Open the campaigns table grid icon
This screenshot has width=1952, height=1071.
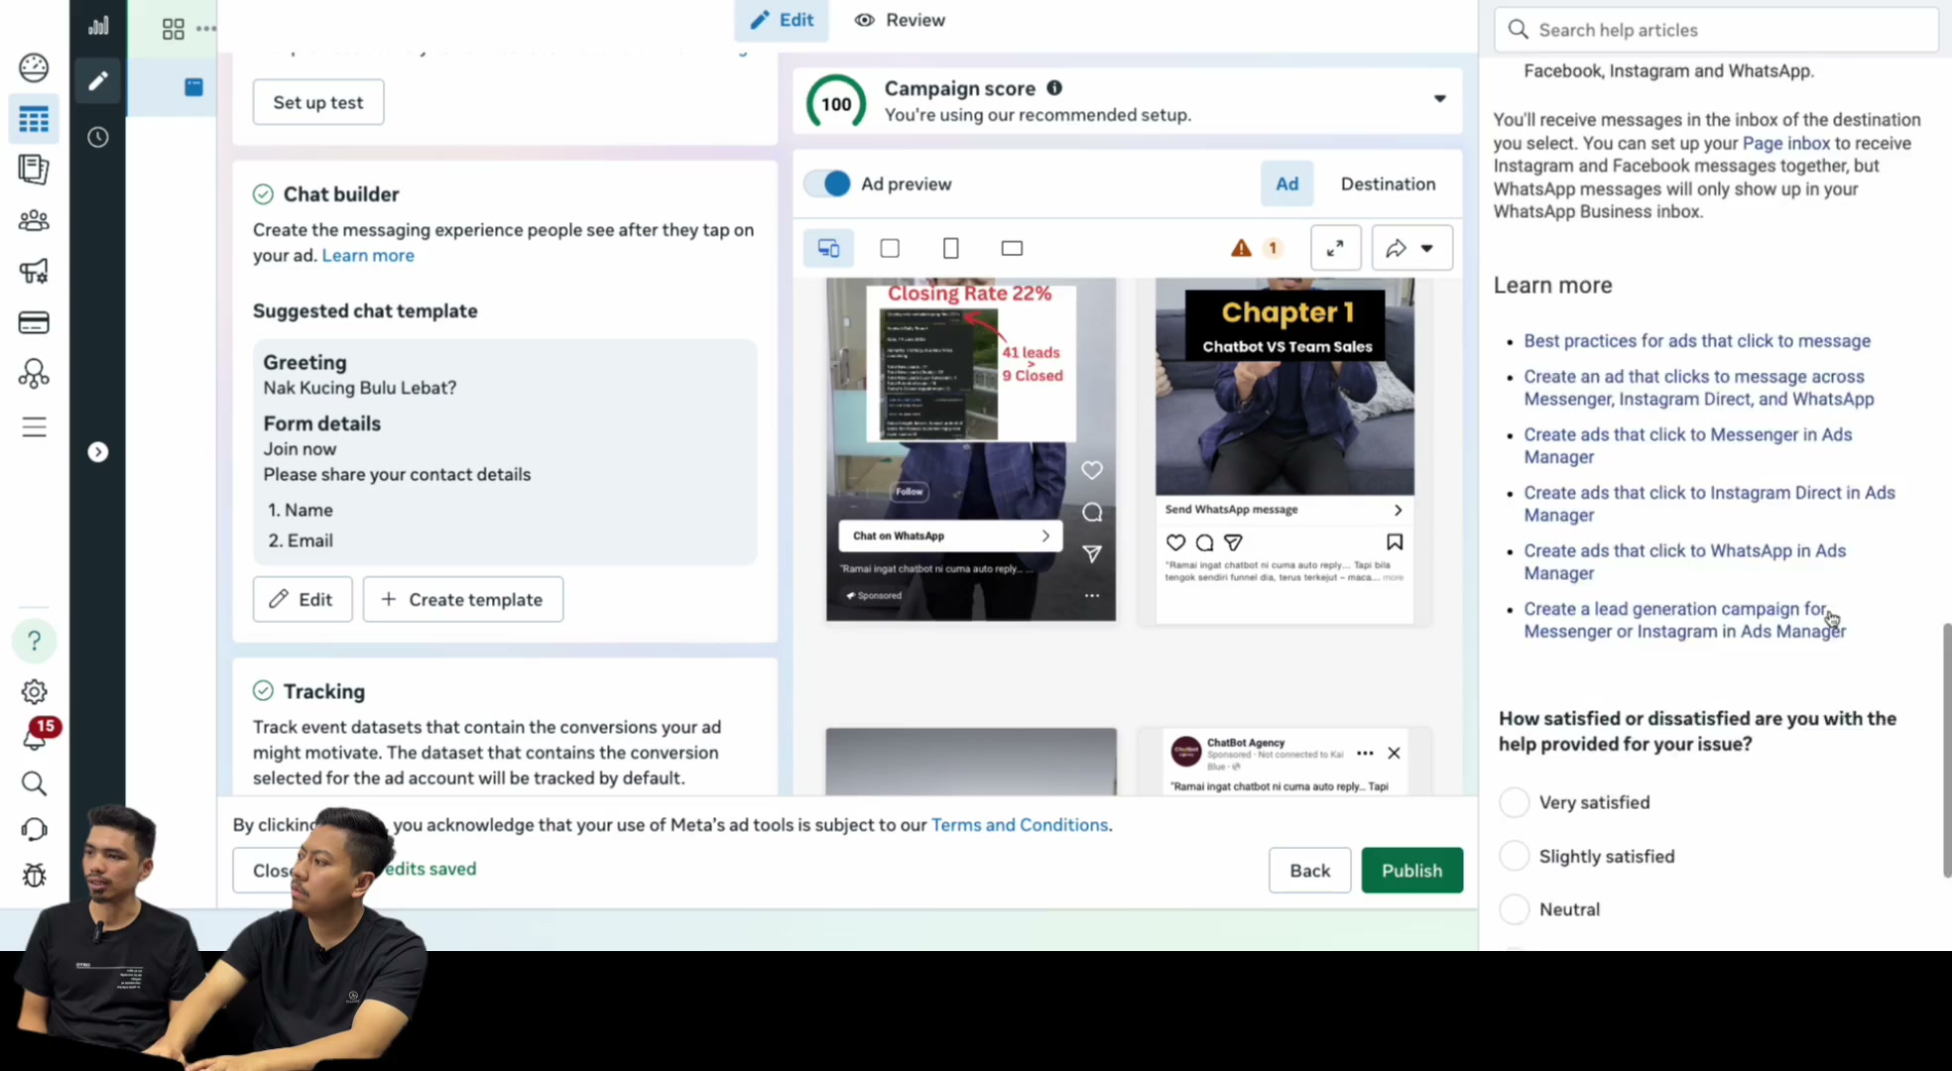click(34, 119)
